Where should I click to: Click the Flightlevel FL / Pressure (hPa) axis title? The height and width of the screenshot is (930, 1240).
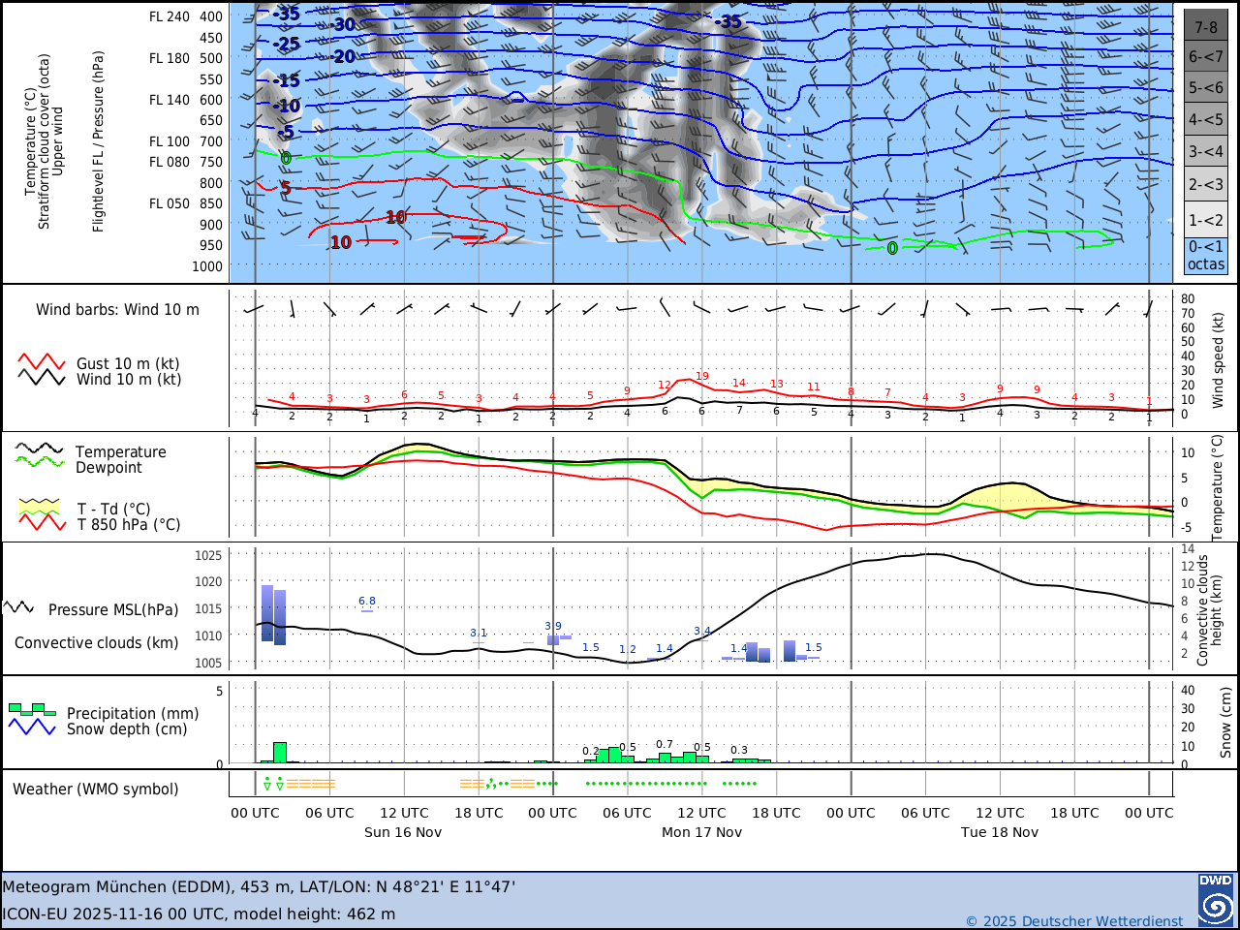(x=98, y=141)
